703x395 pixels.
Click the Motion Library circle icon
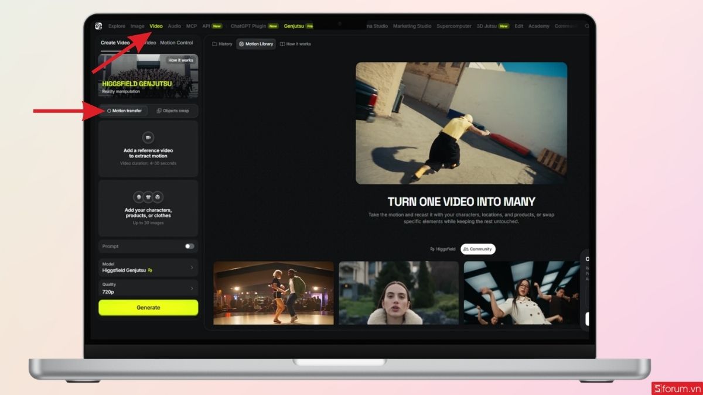[x=241, y=44]
